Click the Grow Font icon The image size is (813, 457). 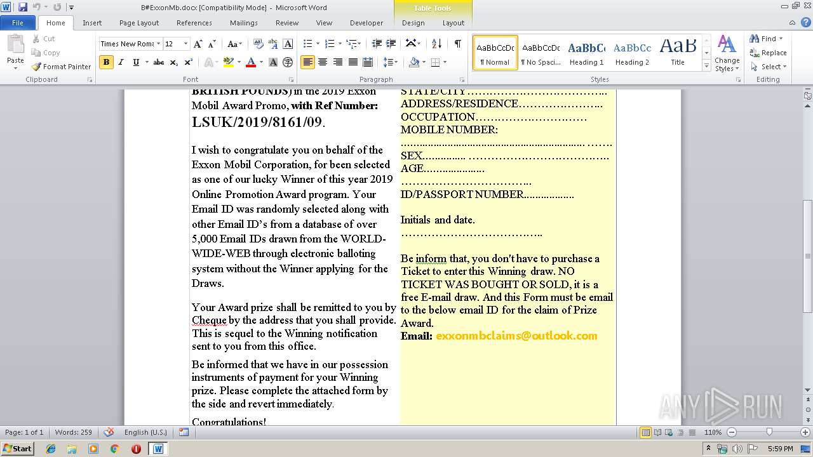pos(198,44)
